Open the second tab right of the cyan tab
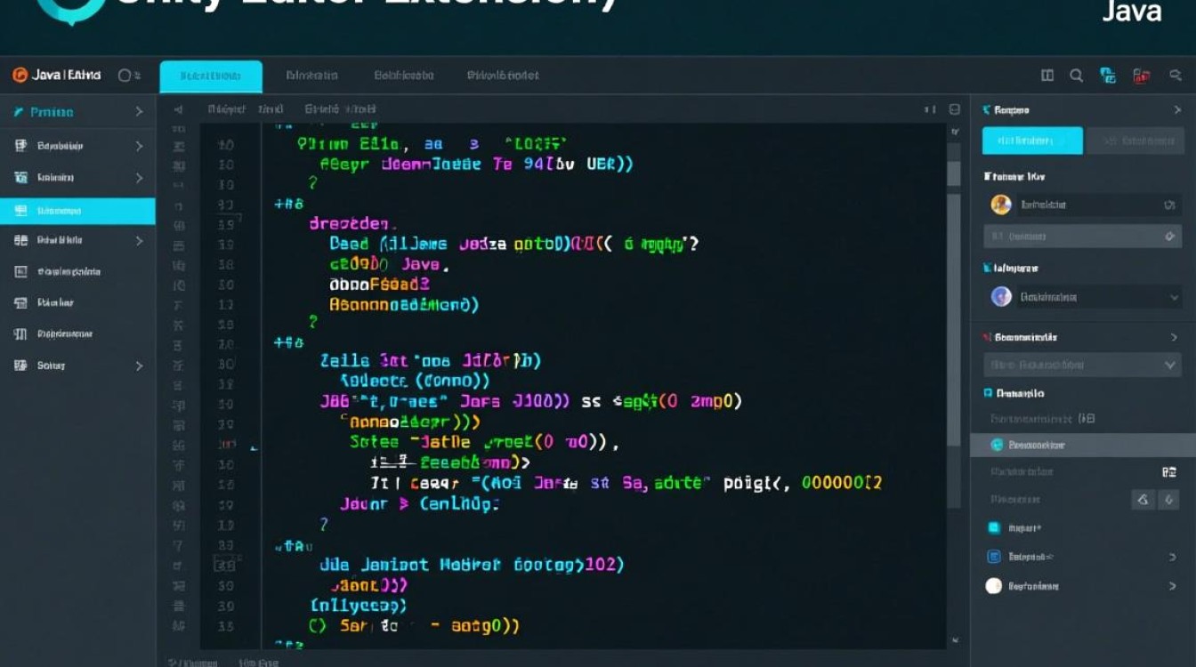 click(x=403, y=76)
